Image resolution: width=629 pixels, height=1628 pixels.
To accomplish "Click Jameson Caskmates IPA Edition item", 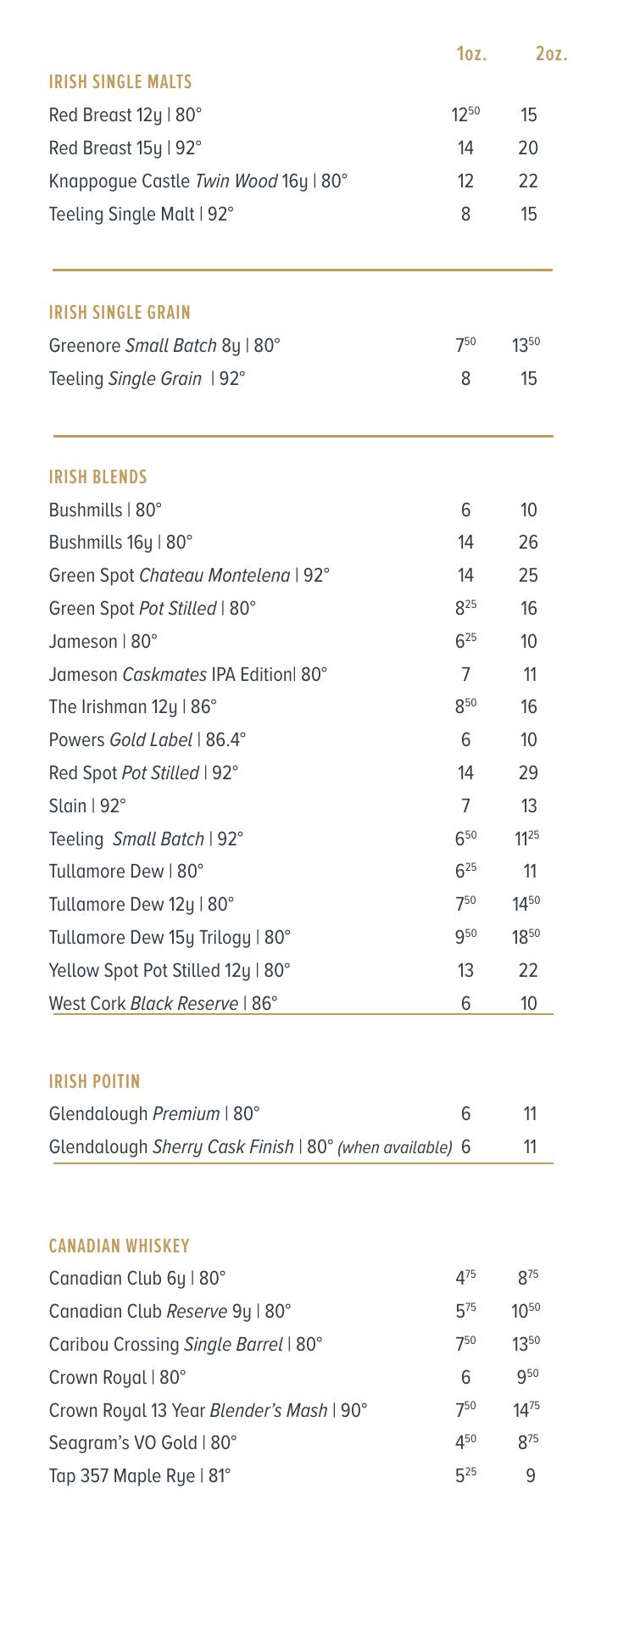I will [x=188, y=675].
